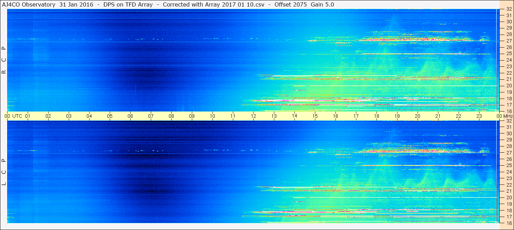Click the '00 UTC' label starting the time axis
This screenshot has height=230, width=514.
(13, 116)
